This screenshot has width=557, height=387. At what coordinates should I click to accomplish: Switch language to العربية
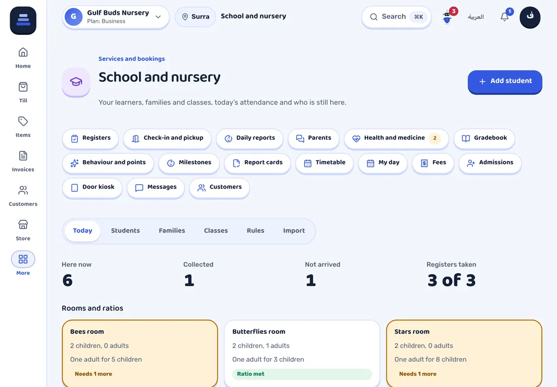475,17
